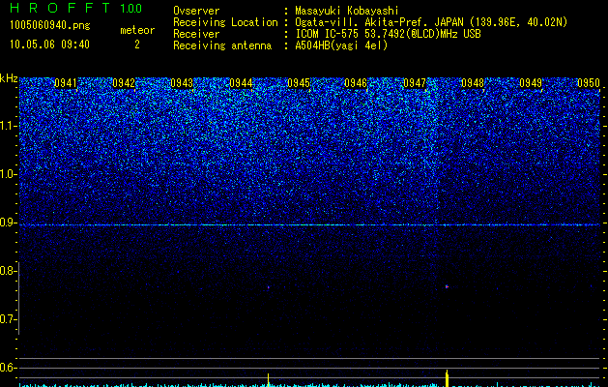The width and height of the screenshot is (608, 387).
Task: Click the tall yellow intensity spike below 0947
Action: [x=447, y=378]
